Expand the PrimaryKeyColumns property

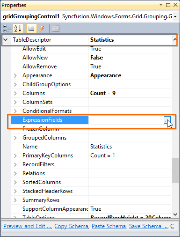point(15,156)
